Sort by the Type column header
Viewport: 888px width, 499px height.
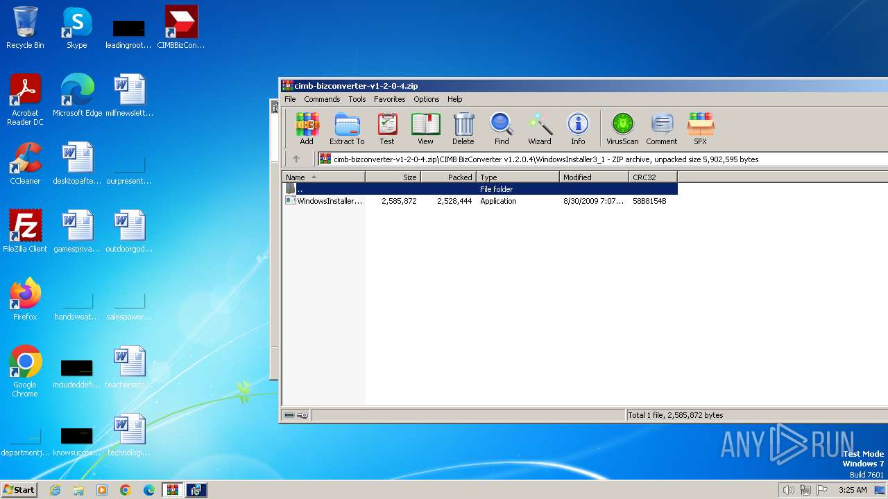click(x=518, y=177)
